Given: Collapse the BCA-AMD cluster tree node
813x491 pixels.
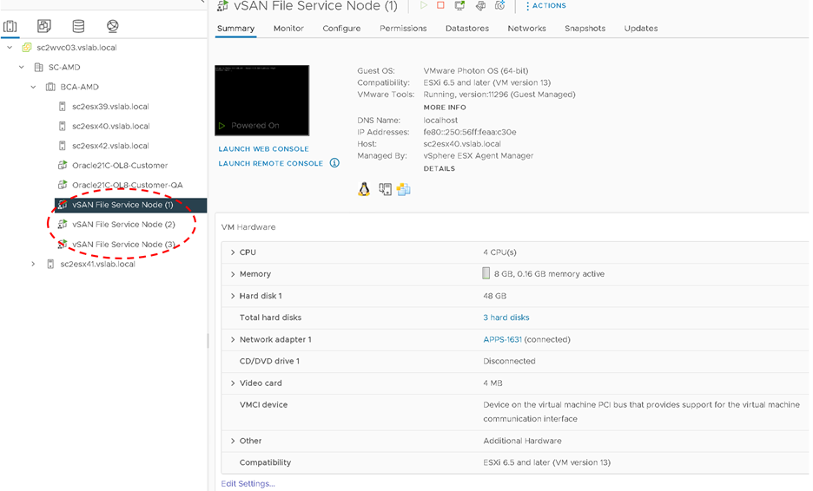Looking at the screenshot, I should [x=34, y=87].
